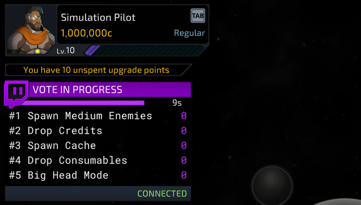This screenshot has height=205, width=361.
Task: Open the unspent upgrade points notice
Action: tap(96, 70)
